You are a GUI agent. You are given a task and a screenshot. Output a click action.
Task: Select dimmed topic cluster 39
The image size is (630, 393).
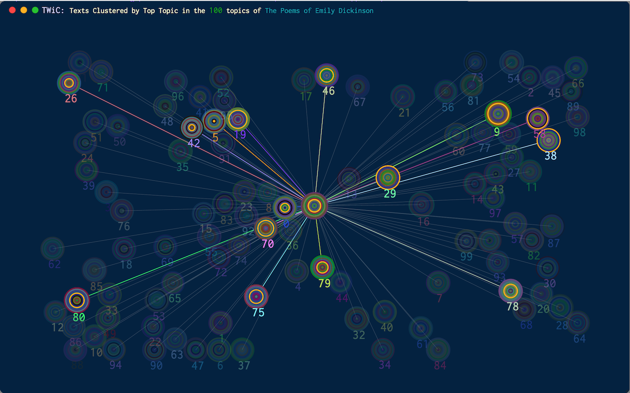(x=87, y=170)
